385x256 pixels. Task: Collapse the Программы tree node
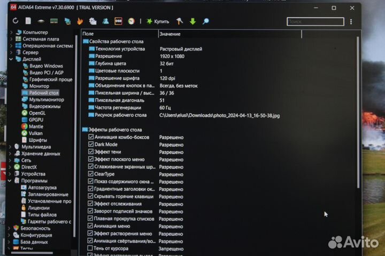coord(10,181)
